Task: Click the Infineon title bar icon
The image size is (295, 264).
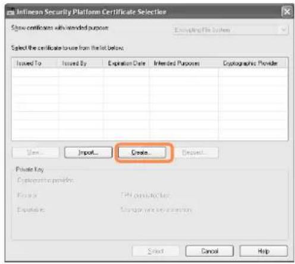Action: [x=11, y=11]
